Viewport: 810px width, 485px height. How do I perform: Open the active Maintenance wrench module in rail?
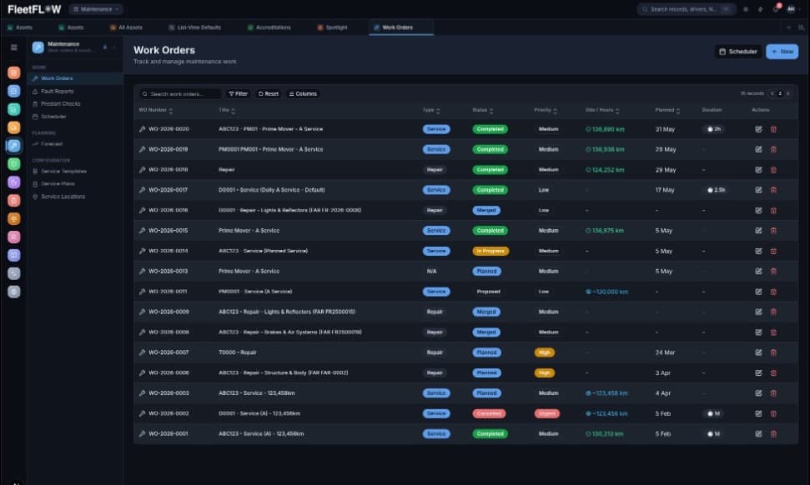(14, 146)
